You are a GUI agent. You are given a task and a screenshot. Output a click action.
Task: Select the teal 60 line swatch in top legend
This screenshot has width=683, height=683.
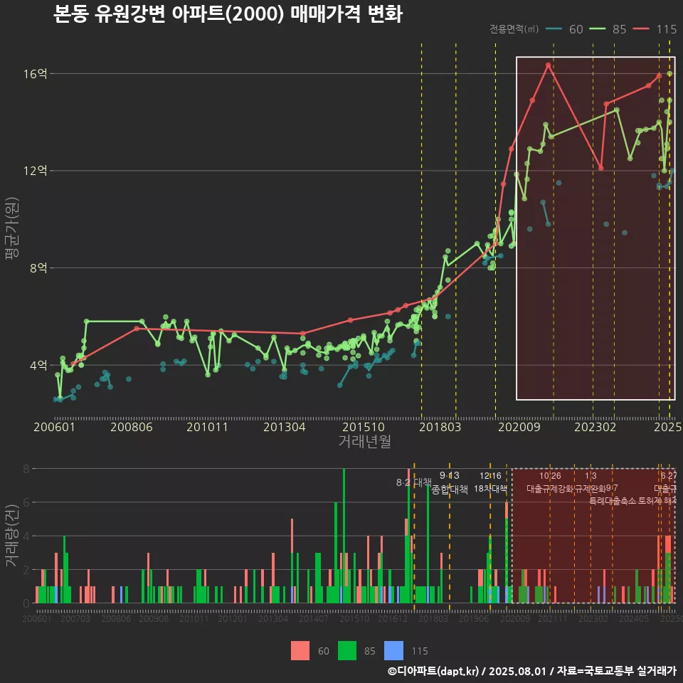coord(554,29)
